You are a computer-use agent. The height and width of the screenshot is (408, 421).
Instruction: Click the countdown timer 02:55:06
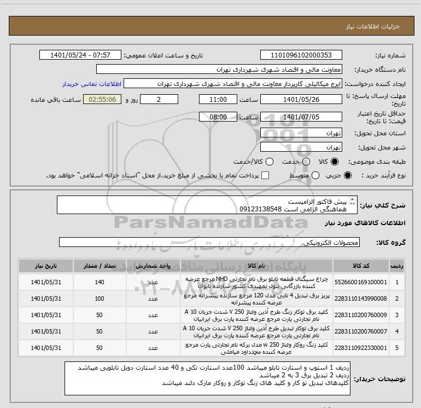point(102,99)
